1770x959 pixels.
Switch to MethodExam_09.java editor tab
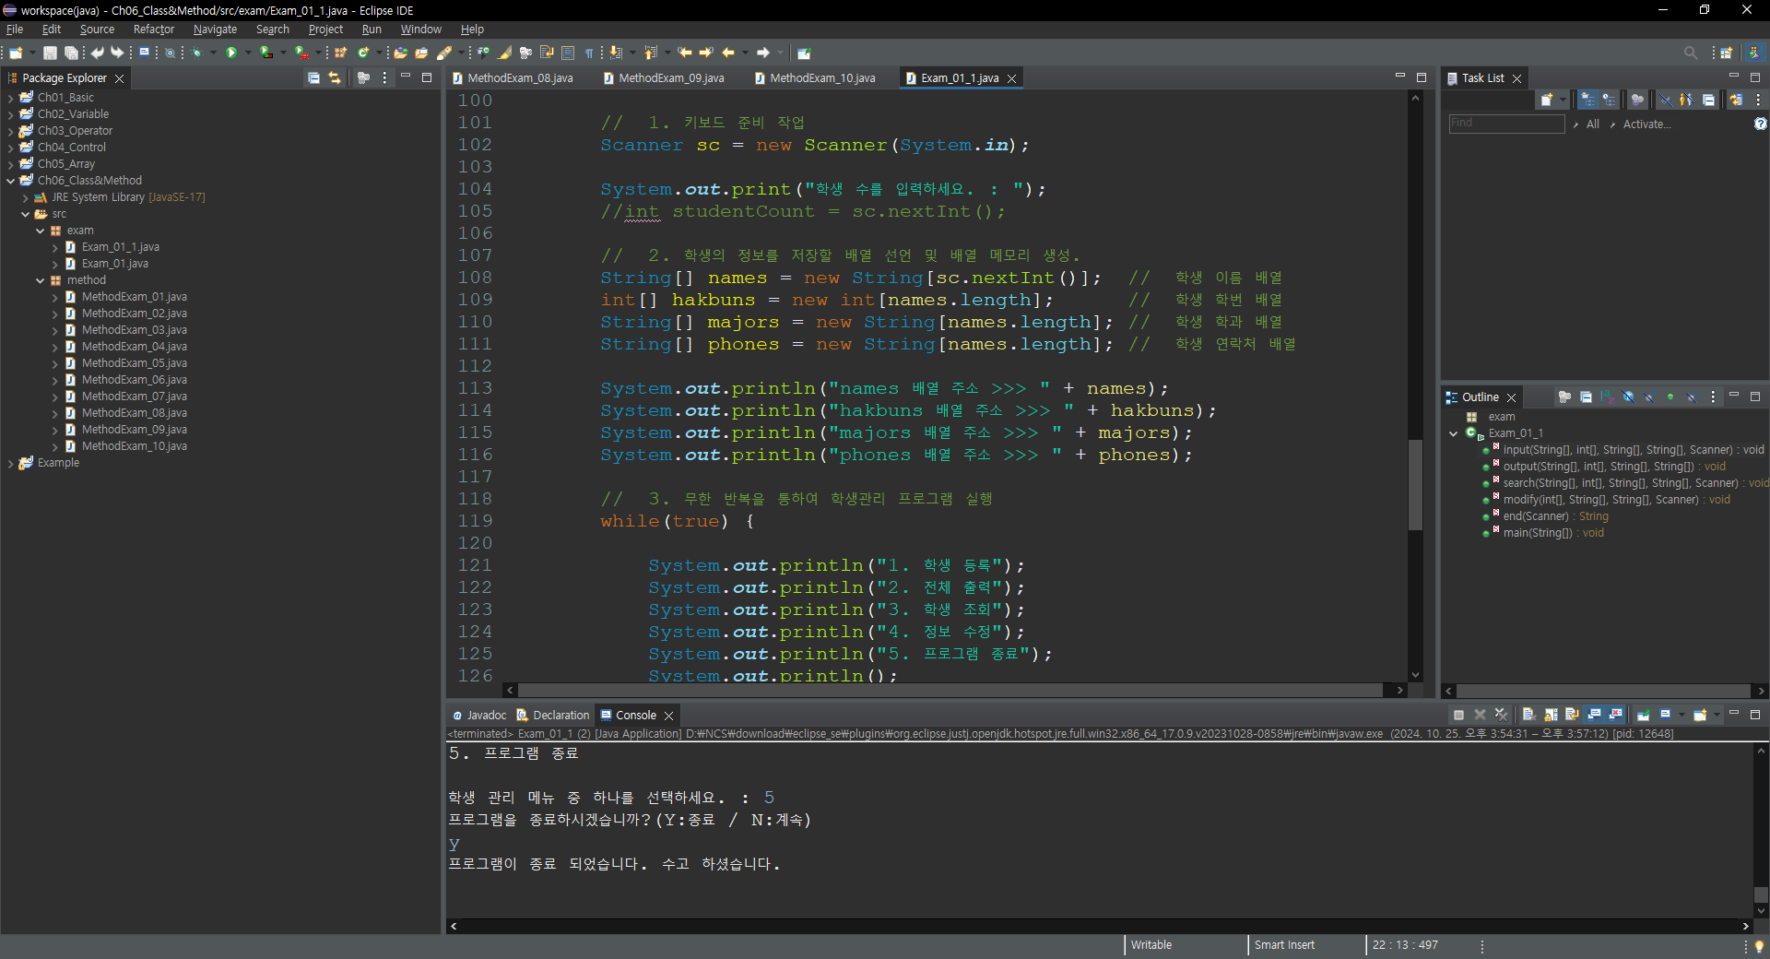point(670,78)
